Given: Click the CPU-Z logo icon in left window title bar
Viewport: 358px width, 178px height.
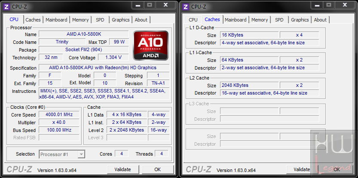Looking at the screenshot, I should click(6, 6).
